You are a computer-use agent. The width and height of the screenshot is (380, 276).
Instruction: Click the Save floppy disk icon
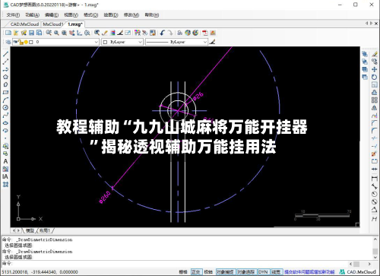click(x=31, y=33)
